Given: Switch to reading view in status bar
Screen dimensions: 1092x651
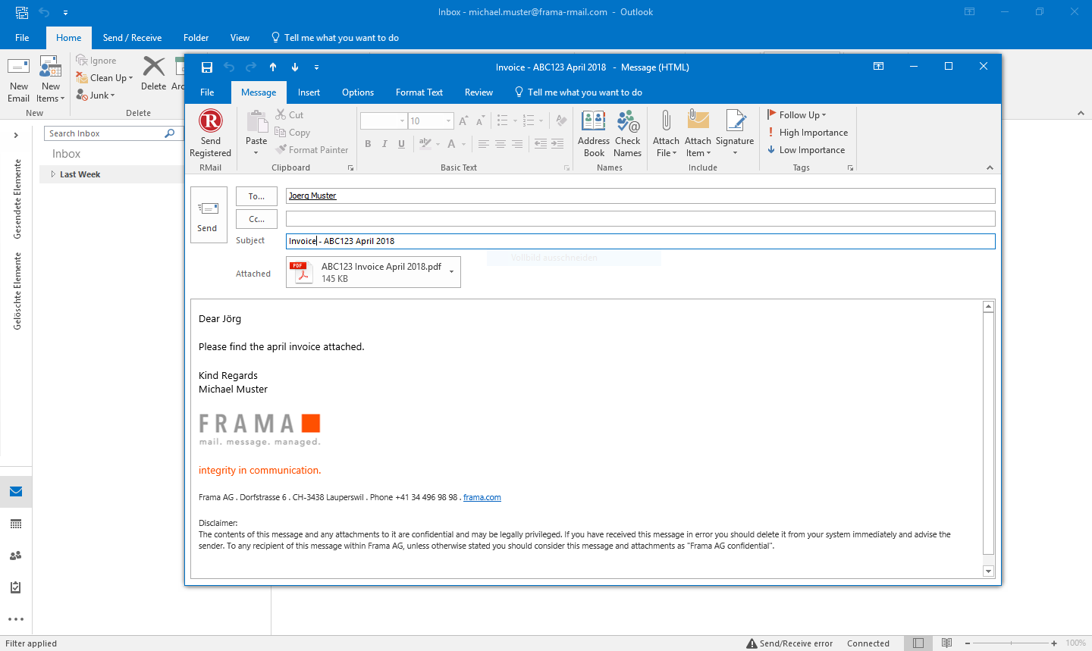Looking at the screenshot, I should coord(946,643).
